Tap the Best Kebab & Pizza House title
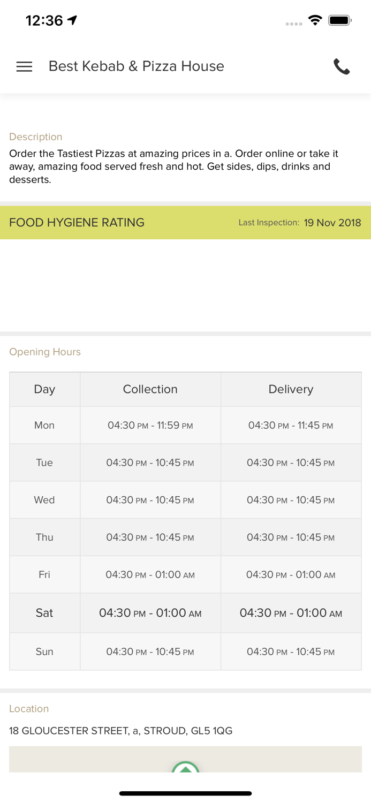Viewport: 371px width, 803px height. 137,66
